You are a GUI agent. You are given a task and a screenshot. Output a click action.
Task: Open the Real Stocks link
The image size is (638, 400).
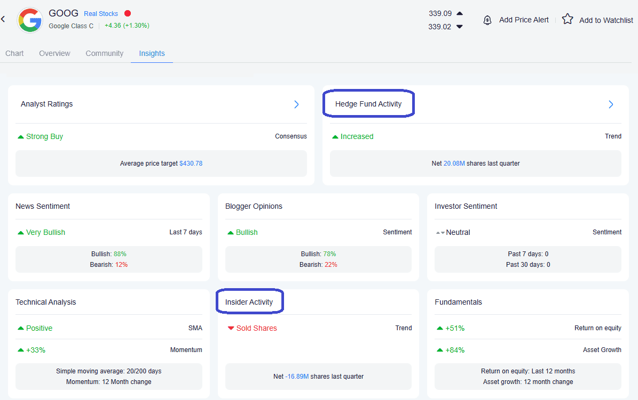(x=101, y=14)
